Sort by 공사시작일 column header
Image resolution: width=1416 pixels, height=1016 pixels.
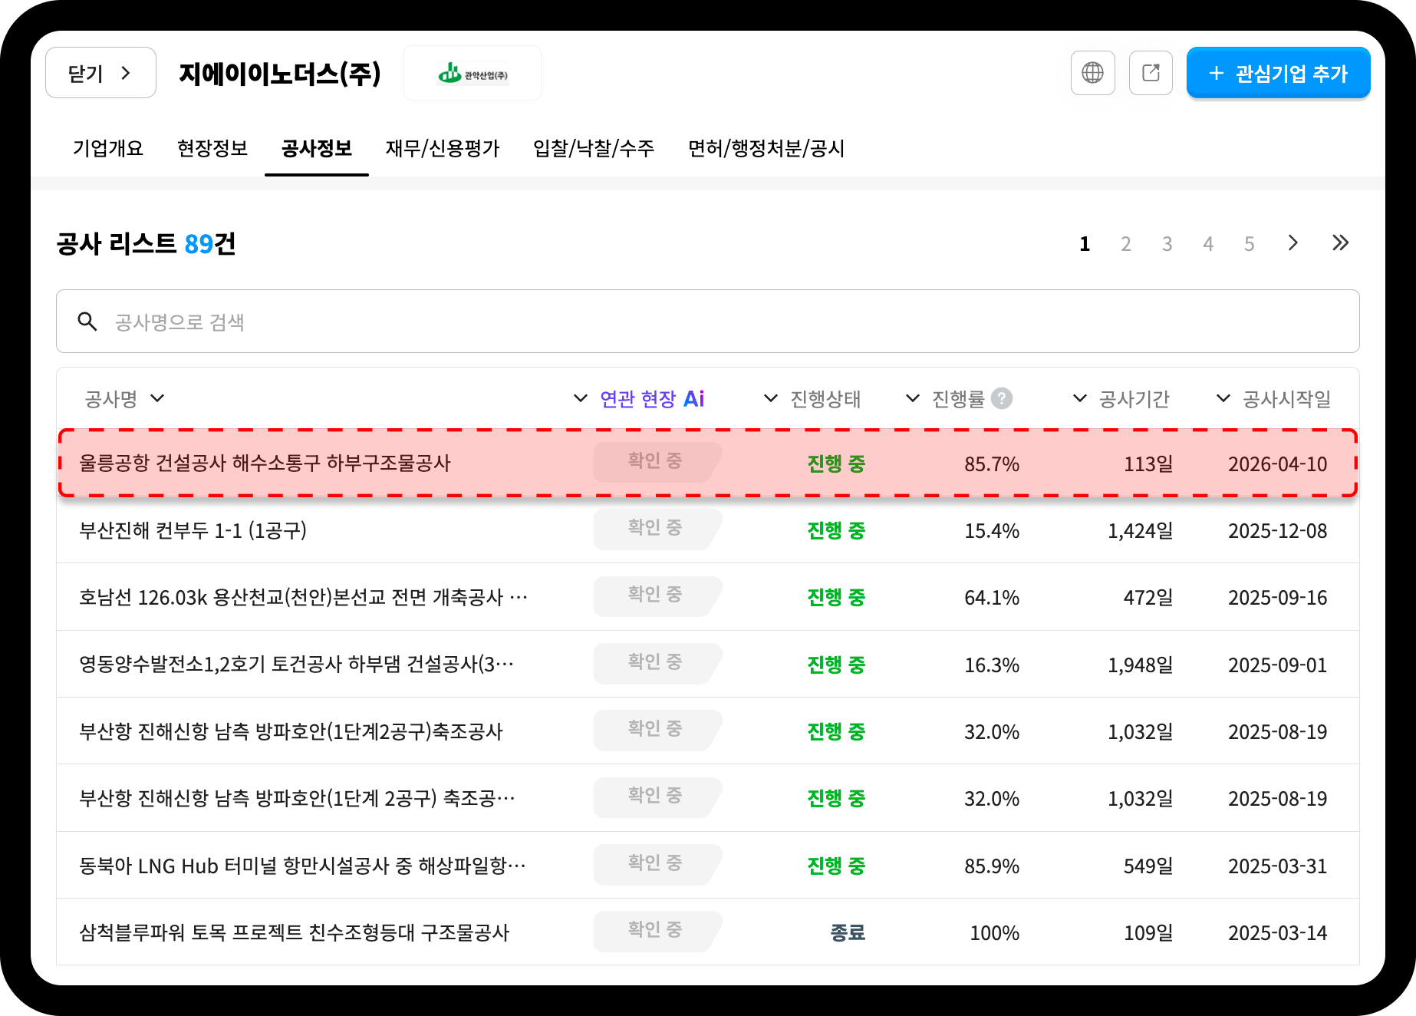(1274, 399)
